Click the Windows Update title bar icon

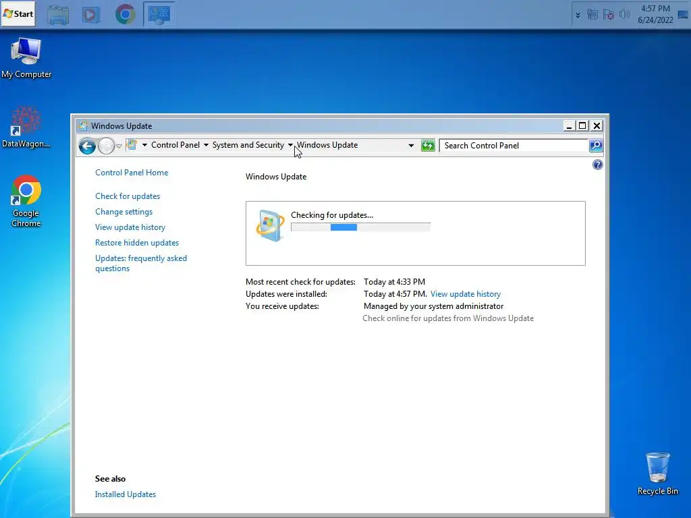[82, 125]
